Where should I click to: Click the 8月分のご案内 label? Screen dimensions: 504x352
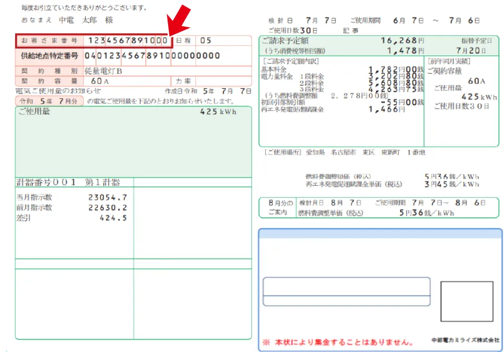(x=280, y=207)
